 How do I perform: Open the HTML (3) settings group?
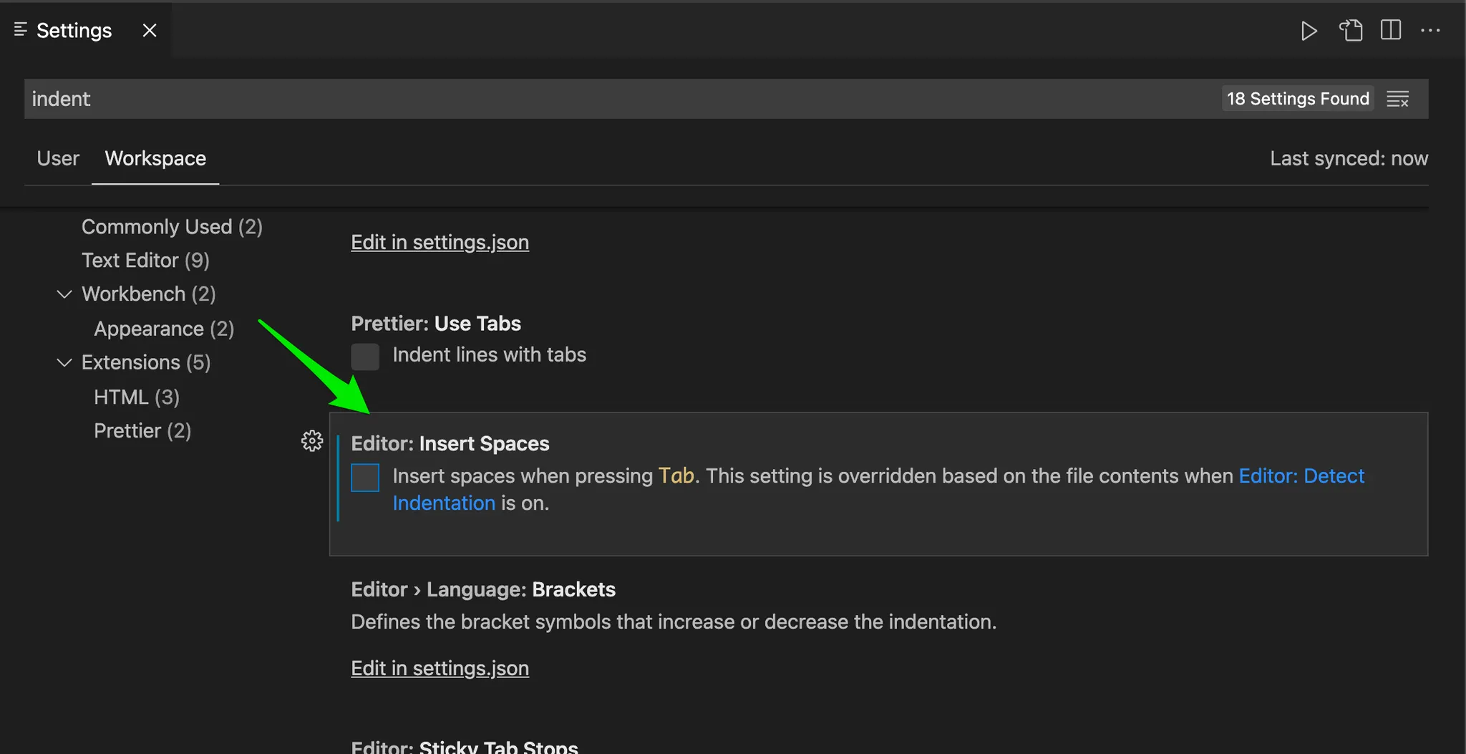point(136,397)
